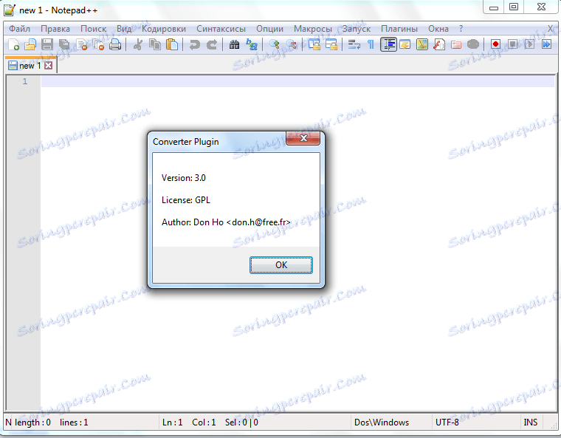The width and height of the screenshot is (561, 438).
Task: Click the Zoom Out magnifier icon
Action: (292, 45)
